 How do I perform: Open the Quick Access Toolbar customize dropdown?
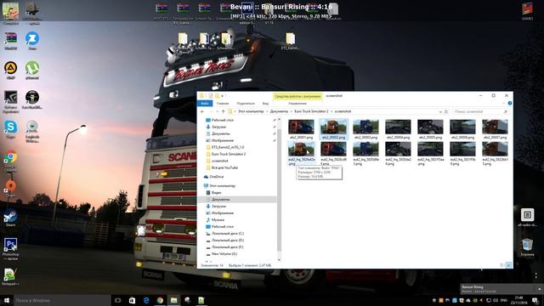click(x=223, y=96)
